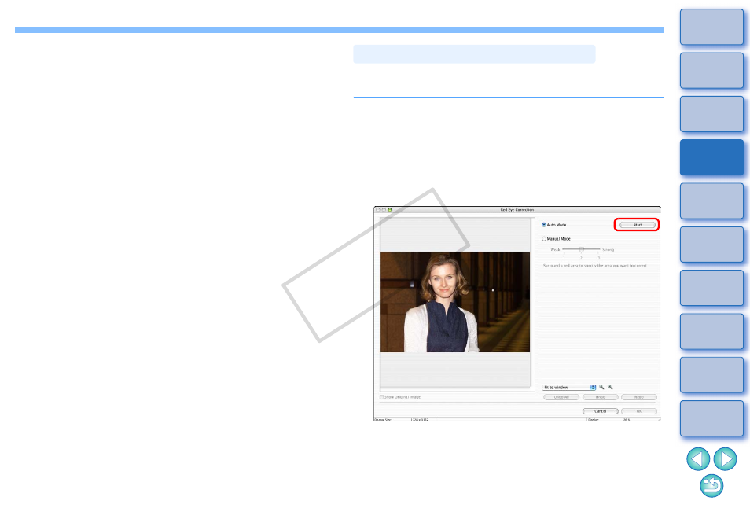Click the return-to-previous-view round icon

coord(711,485)
